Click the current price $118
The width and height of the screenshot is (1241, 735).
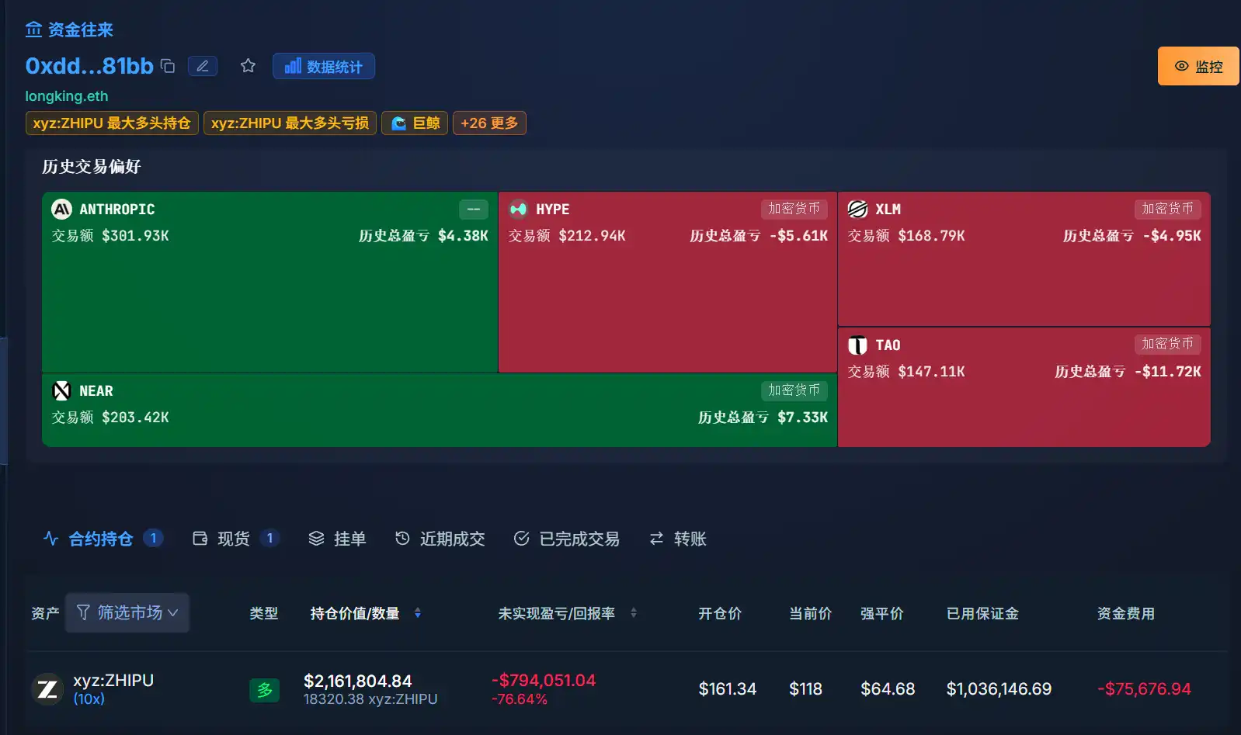(x=805, y=689)
